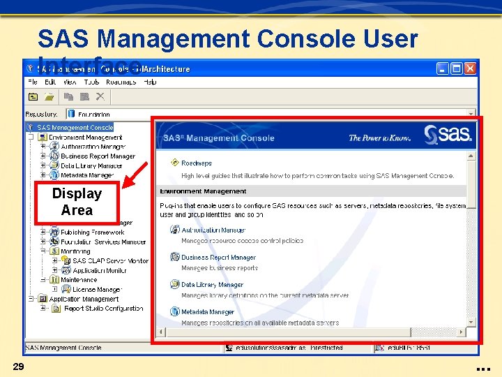Expand the Report Studio Configuration node
The width and height of the screenshot is (502, 377).
point(43,308)
